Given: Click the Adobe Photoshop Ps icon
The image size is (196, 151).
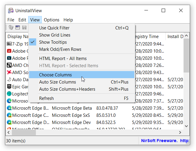Looking at the screenshot, I should pyautogui.click(x=9, y=58).
